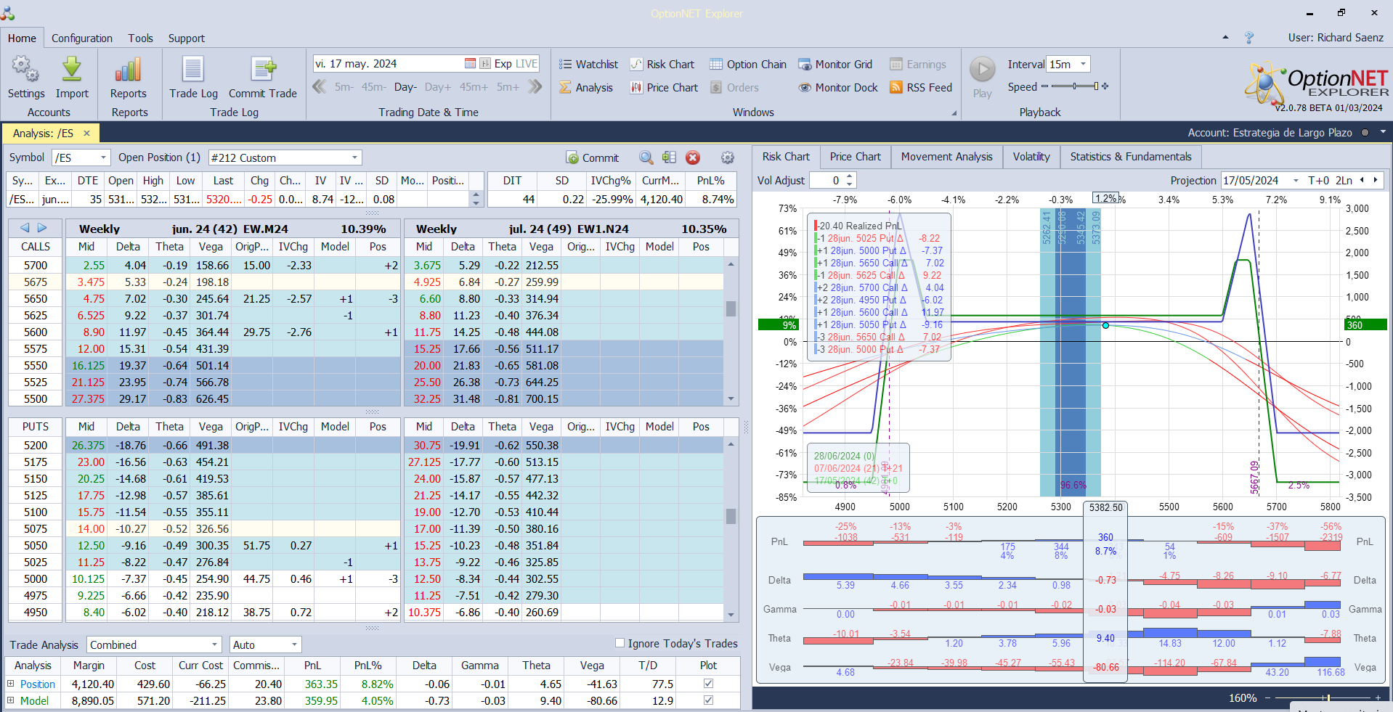Close the Analysis: /ES tab
The height and width of the screenshot is (712, 1393).
click(x=86, y=133)
